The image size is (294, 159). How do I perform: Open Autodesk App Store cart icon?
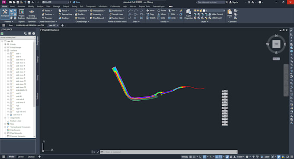(249, 2)
